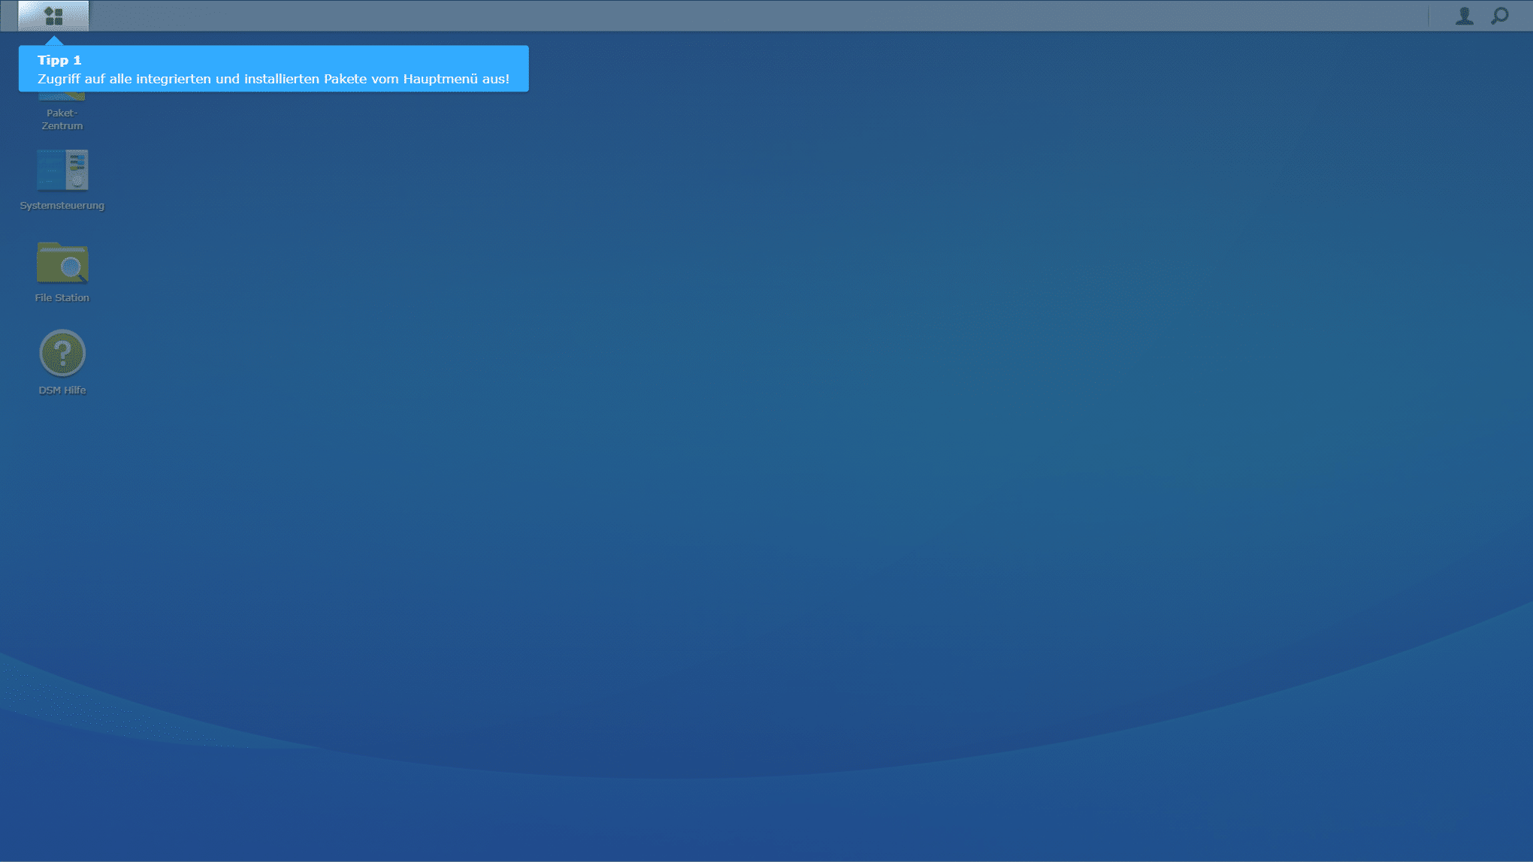Open the Hauptmenü button in the taskbar
Image resolution: width=1533 pixels, height=862 pixels.
(x=53, y=16)
